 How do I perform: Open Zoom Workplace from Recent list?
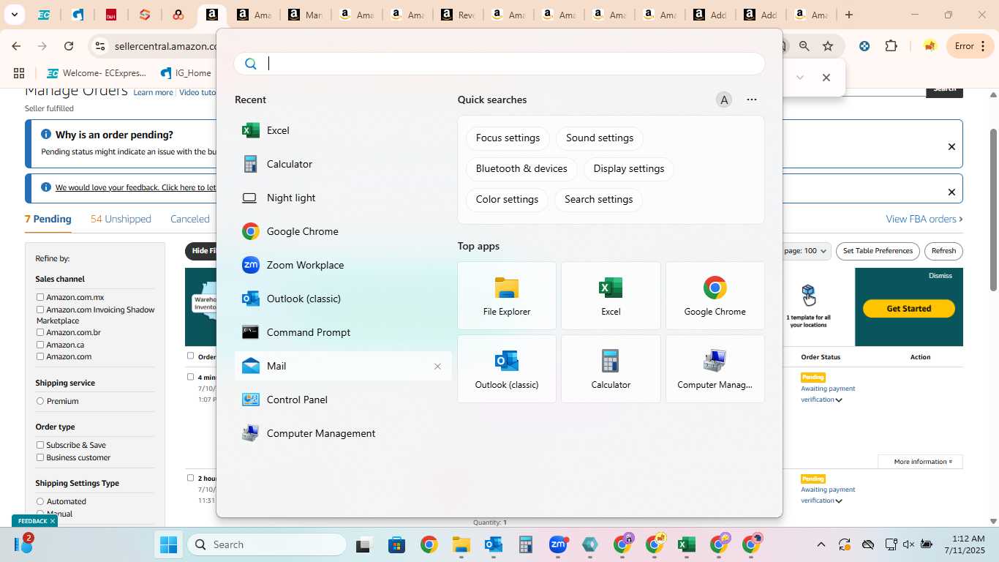point(343,265)
